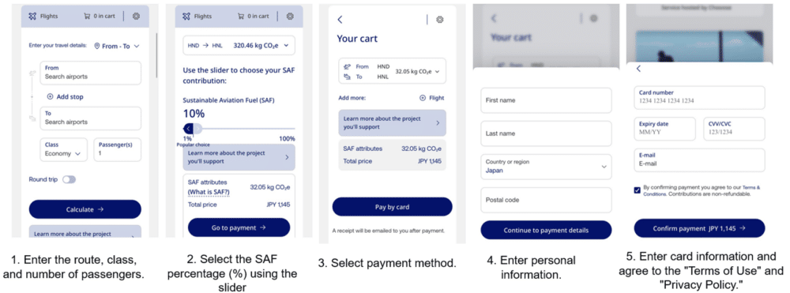
Task: Click the settings gear on the Your cart screen
Action: (440, 20)
